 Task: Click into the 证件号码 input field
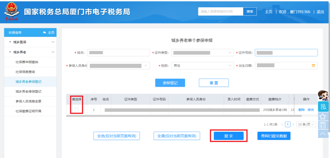(x=286, y=53)
